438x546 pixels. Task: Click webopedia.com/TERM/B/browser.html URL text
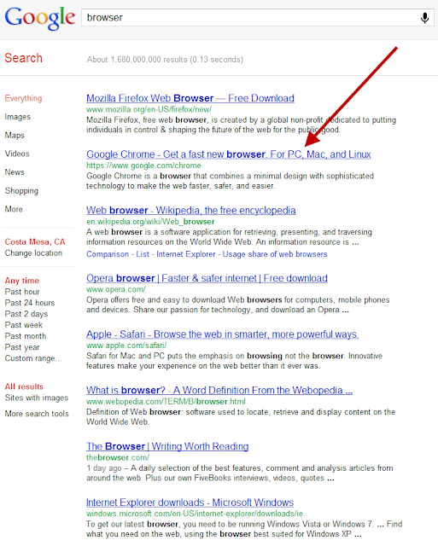click(166, 402)
